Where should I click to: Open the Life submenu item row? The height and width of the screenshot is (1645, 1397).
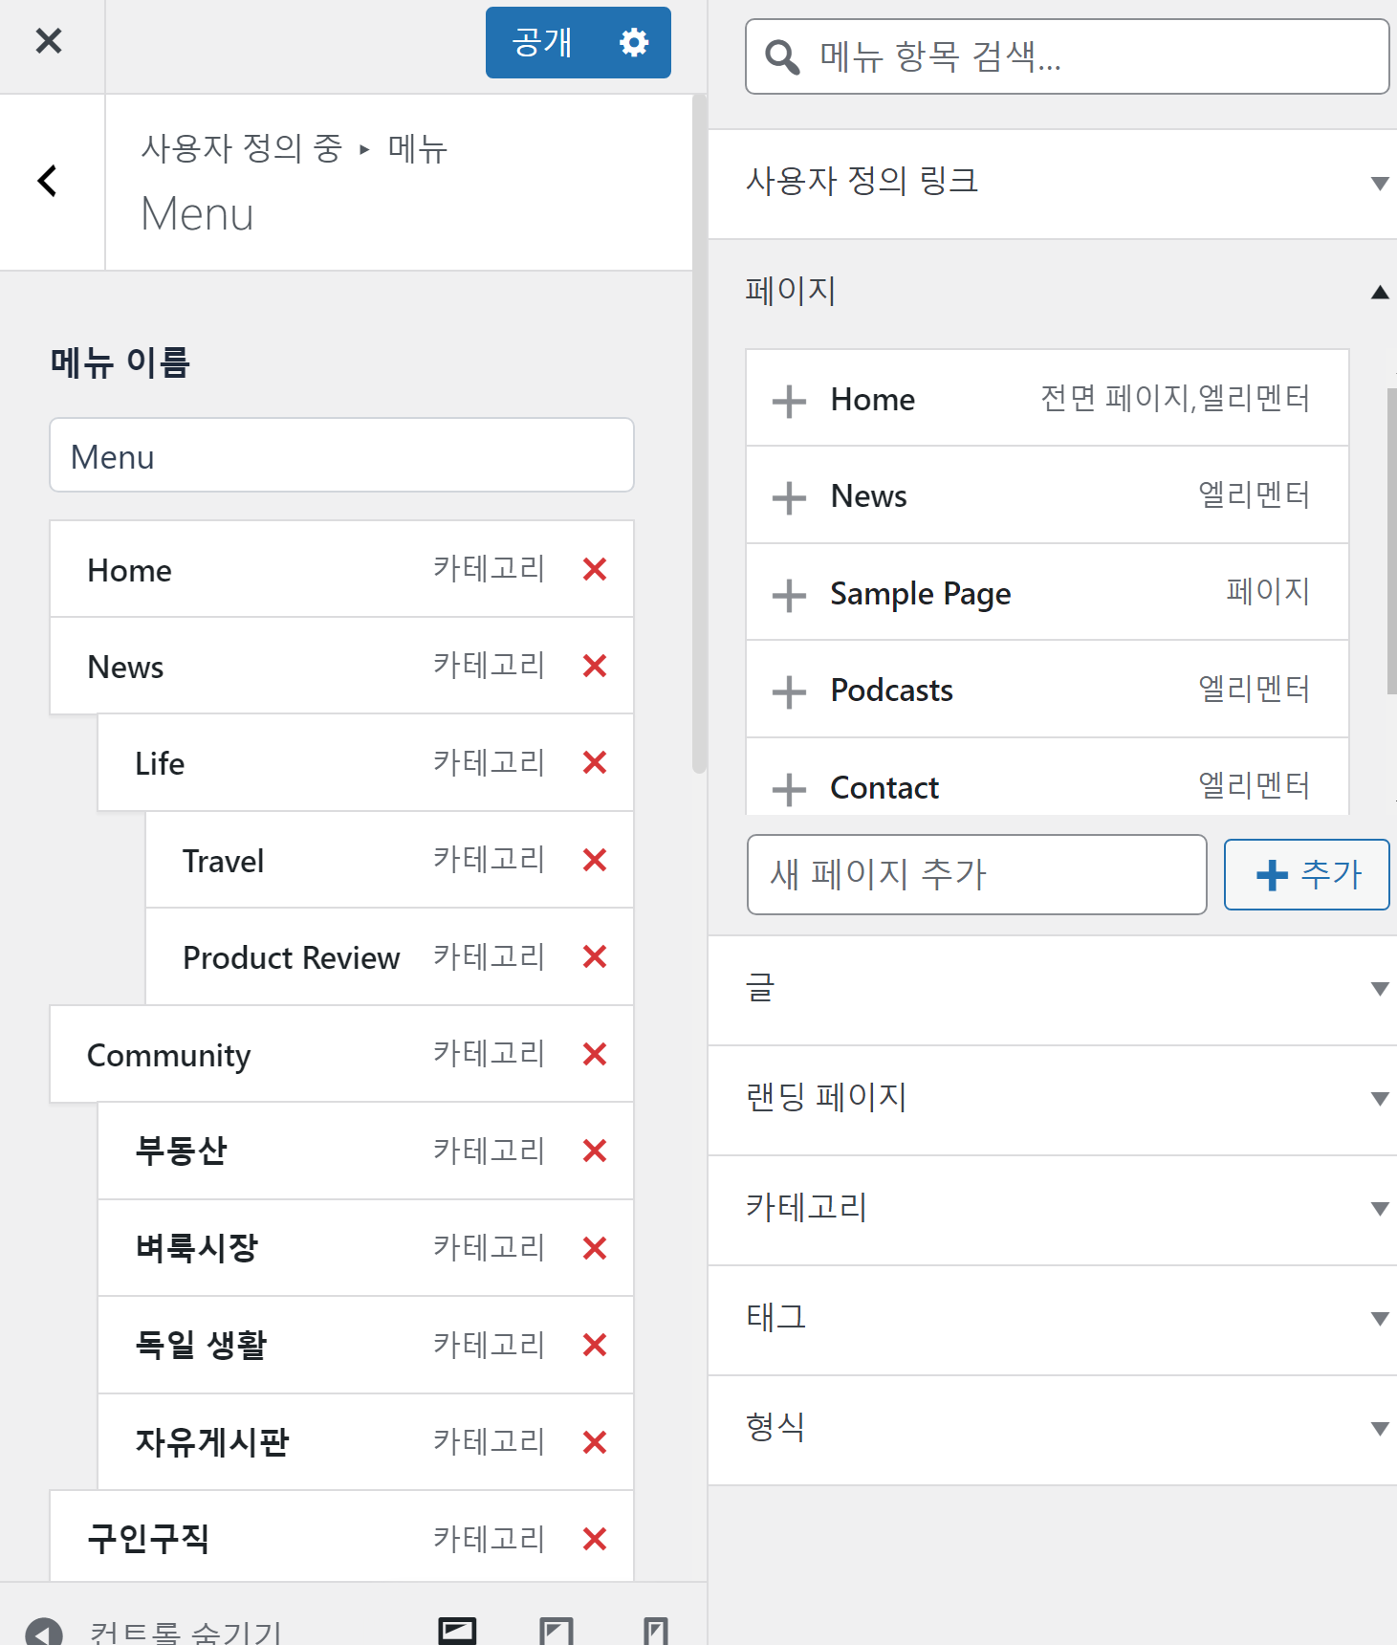pyautogui.click(x=365, y=762)
